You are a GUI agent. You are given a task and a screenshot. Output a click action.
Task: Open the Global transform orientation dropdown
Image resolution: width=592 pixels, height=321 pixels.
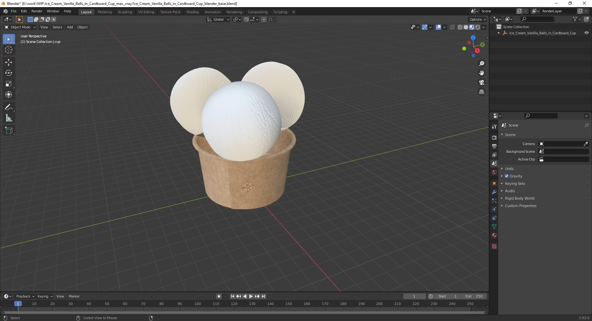[218, 19]
